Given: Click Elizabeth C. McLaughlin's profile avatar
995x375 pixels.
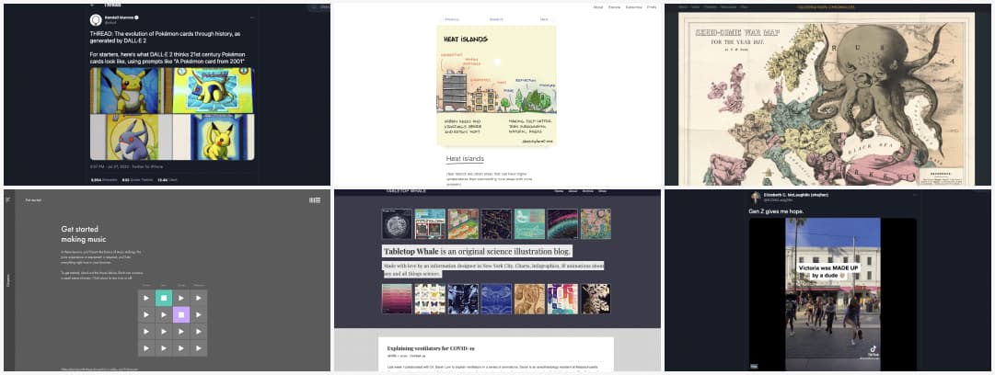Looking at the screenshot, I should click(755, 198).
